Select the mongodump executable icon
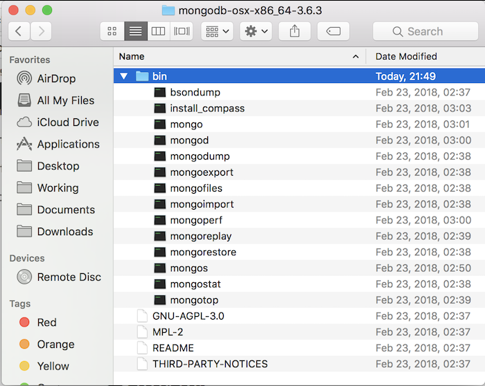 160,156
